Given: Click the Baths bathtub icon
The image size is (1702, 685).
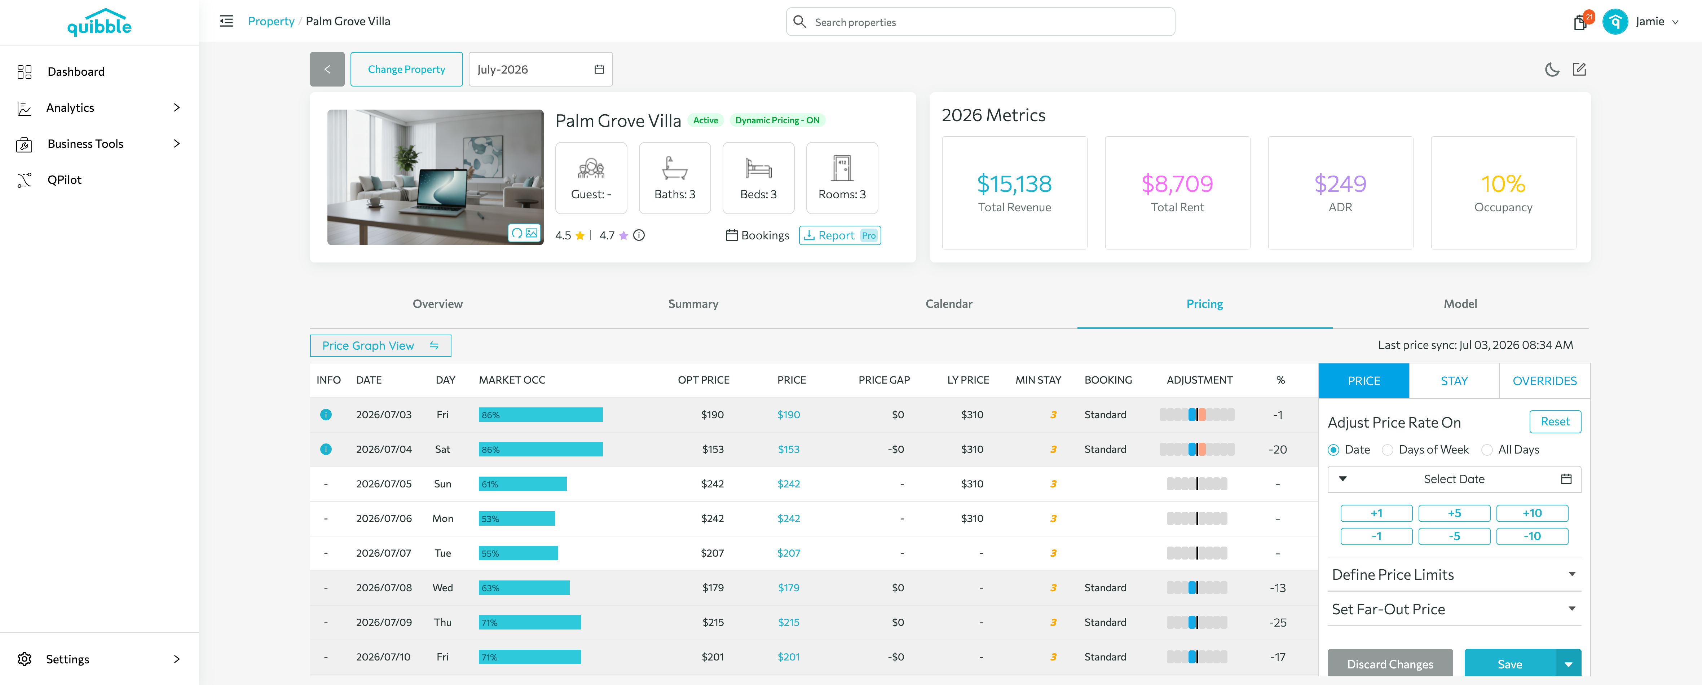Looking at the screenshot, I should tap(675, 168).
